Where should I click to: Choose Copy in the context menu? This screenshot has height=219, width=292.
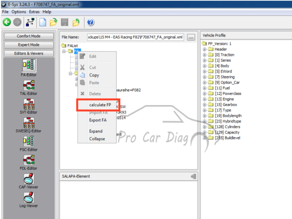coord(97,75)
